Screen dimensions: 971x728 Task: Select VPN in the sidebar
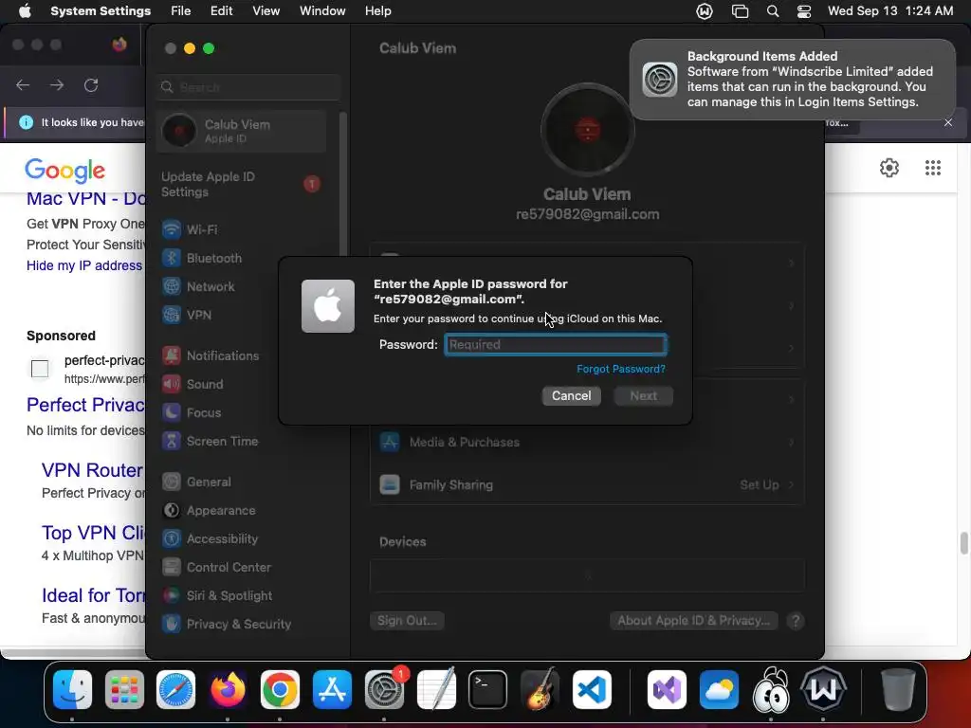242,315
